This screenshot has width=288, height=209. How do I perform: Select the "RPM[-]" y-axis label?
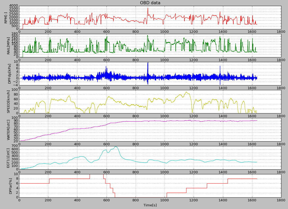6,18
